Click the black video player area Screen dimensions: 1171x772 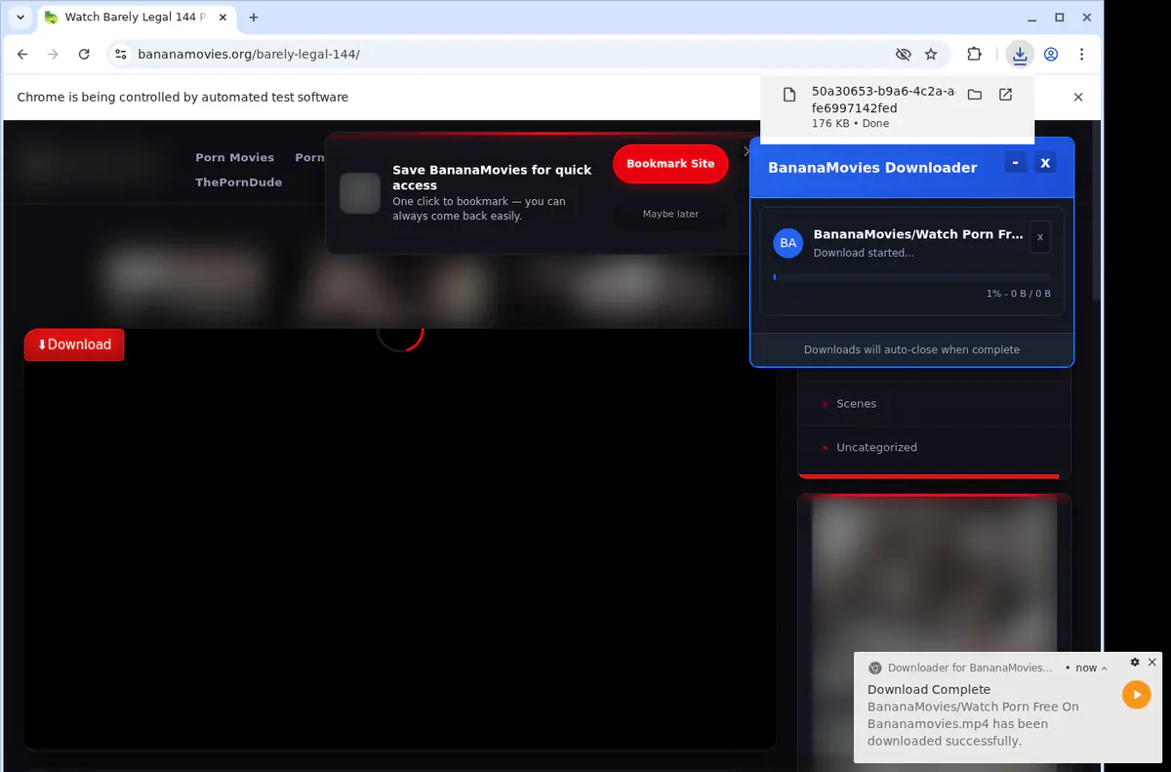[x=400, y=540]
